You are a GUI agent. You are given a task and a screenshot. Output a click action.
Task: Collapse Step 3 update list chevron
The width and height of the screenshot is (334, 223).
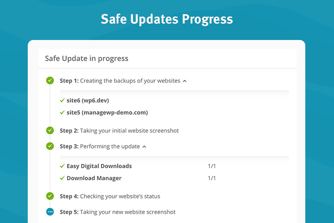144,147
